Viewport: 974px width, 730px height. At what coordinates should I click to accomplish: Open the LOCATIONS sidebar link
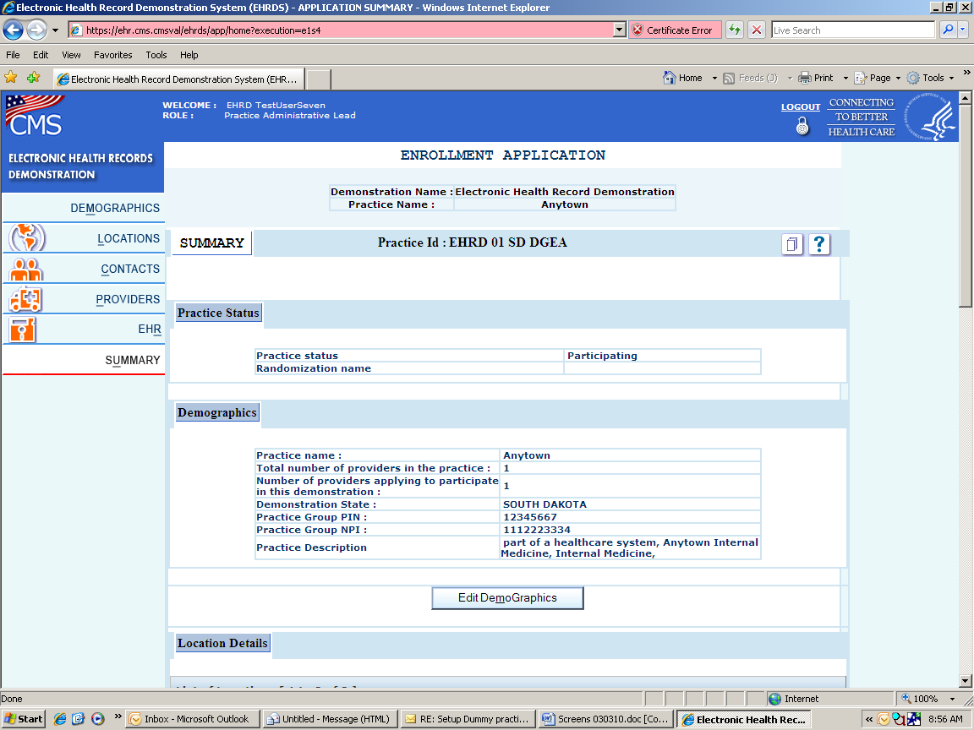pyautogui.click(x=129, y=238)
